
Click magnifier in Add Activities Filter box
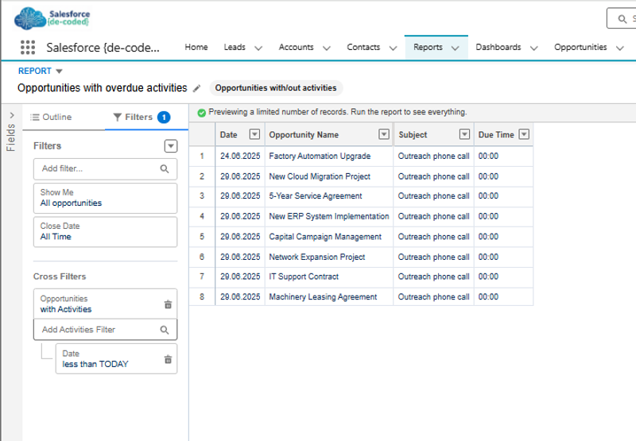(x=165, y=330)
